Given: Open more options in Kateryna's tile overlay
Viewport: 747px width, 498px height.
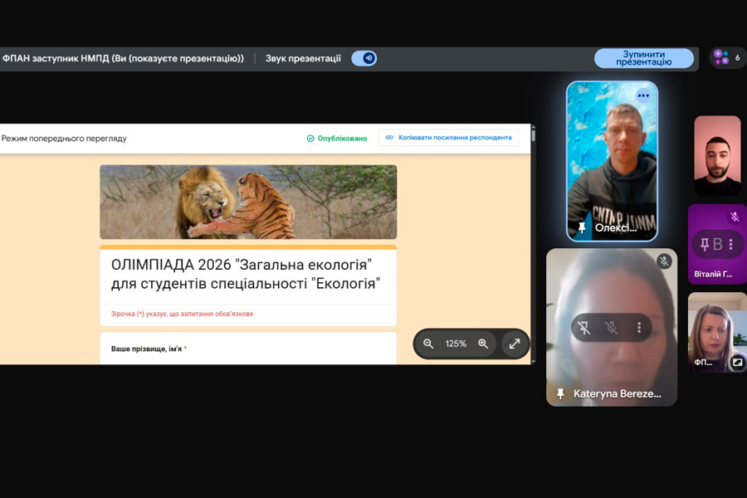Looking at the screenshot, I should coord(639,328).
